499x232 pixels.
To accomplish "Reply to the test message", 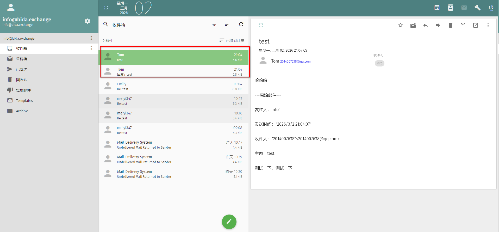I will pos(425,25).
